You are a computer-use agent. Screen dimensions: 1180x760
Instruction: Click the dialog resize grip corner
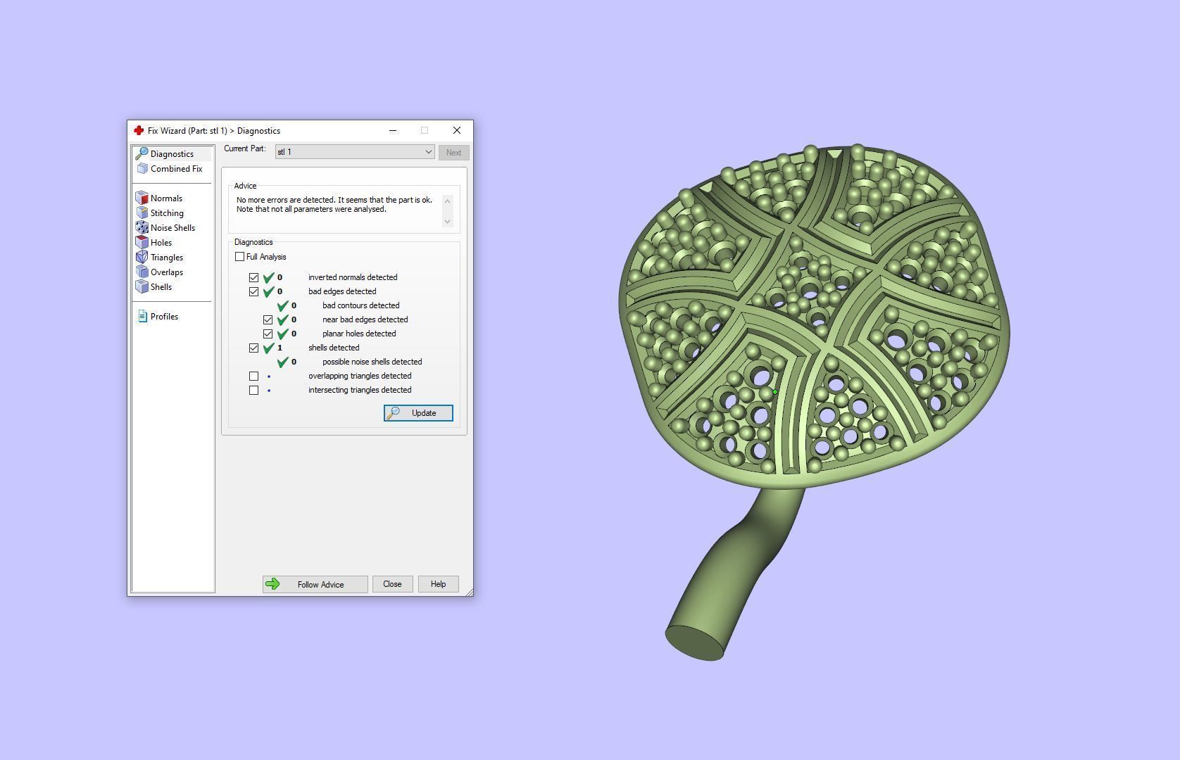[469, 592]
